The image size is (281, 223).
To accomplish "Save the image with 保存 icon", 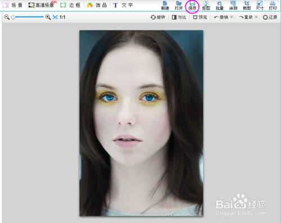I will (x=192, y=6).
